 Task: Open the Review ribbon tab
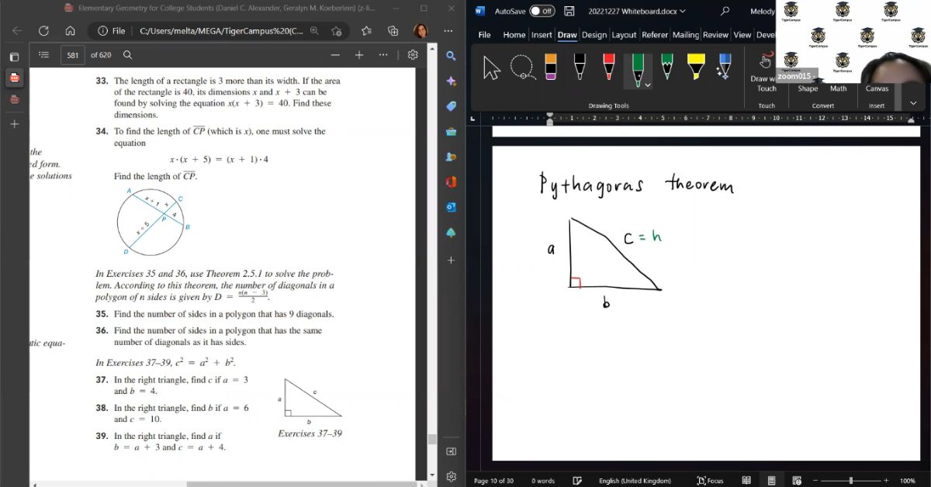pos(716,35)
